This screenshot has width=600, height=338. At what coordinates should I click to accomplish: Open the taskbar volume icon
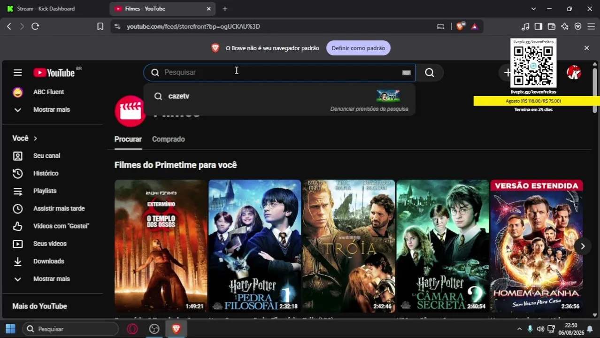pyautogui.click(x=540, y=329)
